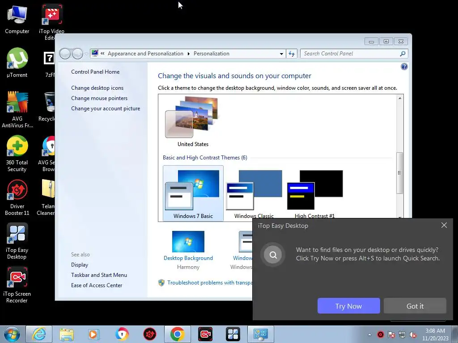Click the theme list scroll up arrow
The width and height of the screenshot is (458, 343).
click(399, 98)
